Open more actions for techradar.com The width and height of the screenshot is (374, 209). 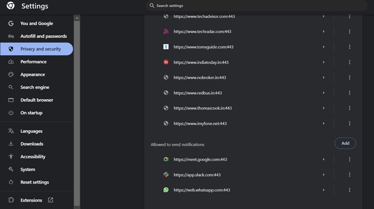point(349,31)
